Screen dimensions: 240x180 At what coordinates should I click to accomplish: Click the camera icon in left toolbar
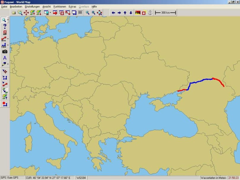pos(4,51)
